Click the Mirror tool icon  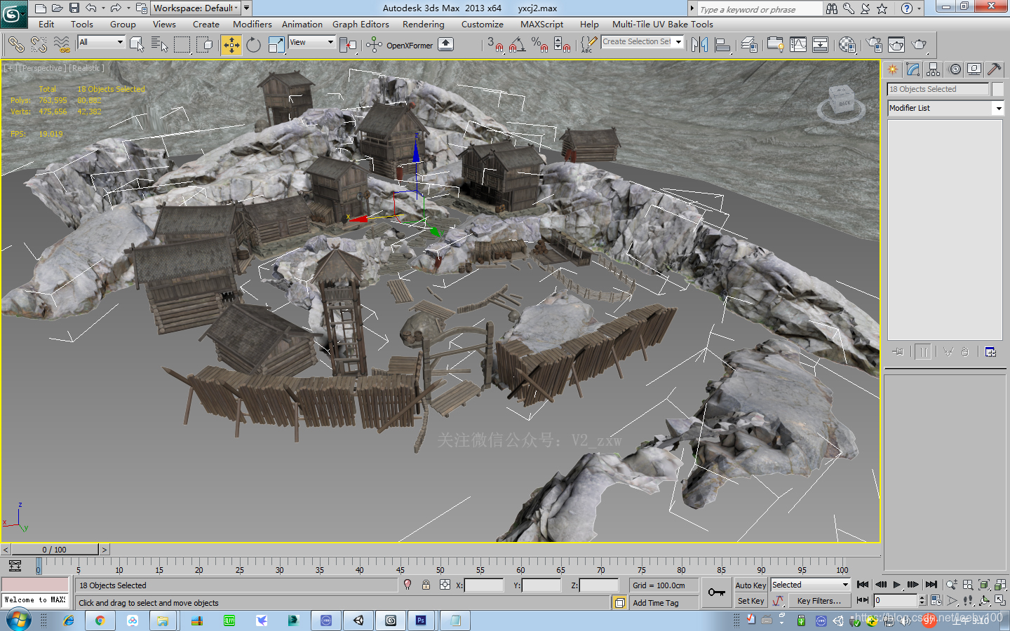point(699,45)
